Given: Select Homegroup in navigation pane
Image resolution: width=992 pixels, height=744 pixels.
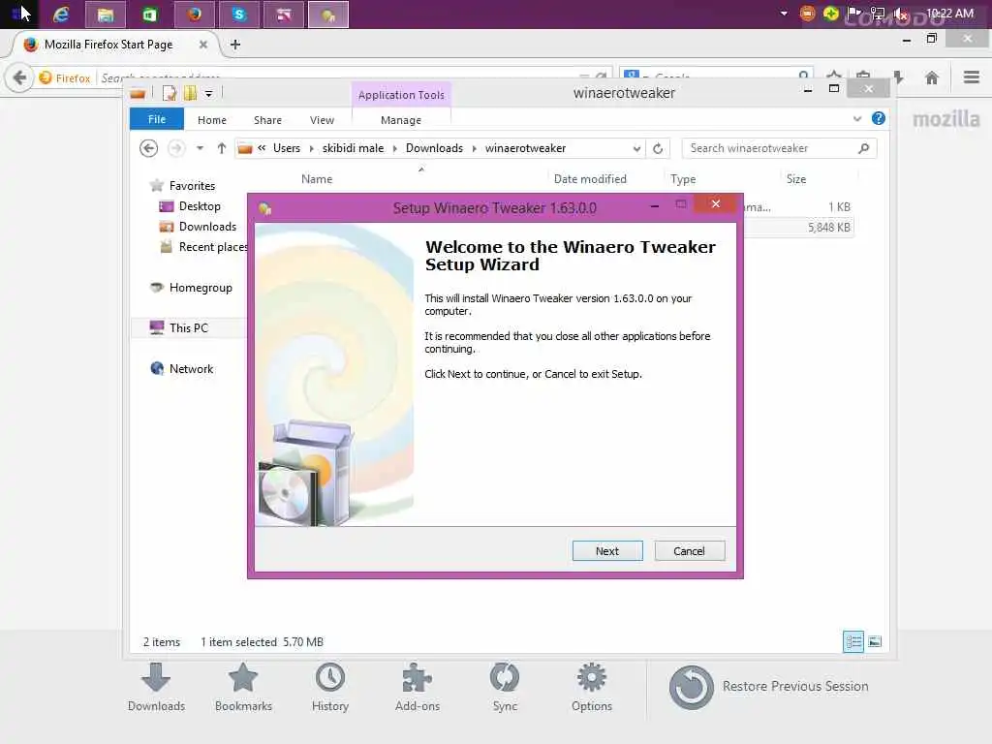Looking at the screenshot, I should (x=201, y=287).
